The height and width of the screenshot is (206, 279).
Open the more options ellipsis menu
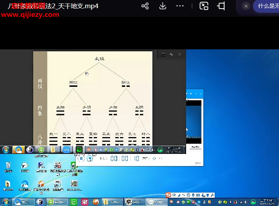[180, 6]
